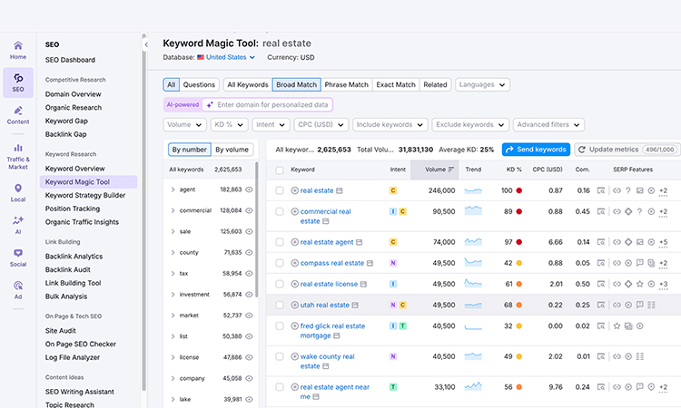Open the KD % filter dropdown
681x408 pixels.
[230, 125]
